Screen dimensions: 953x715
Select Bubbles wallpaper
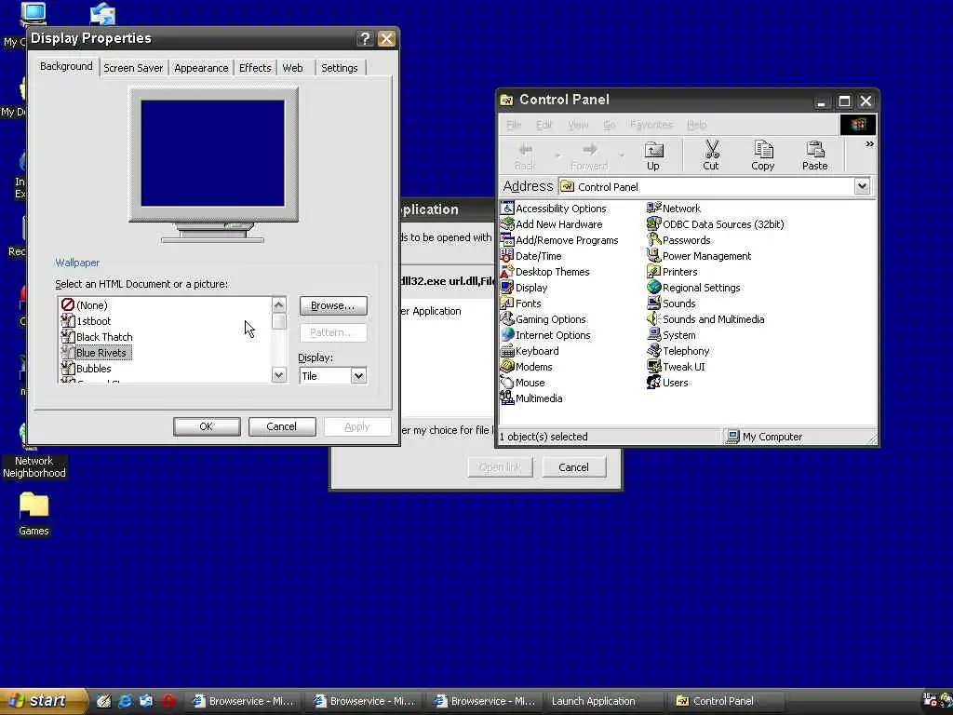coord(87,369)
